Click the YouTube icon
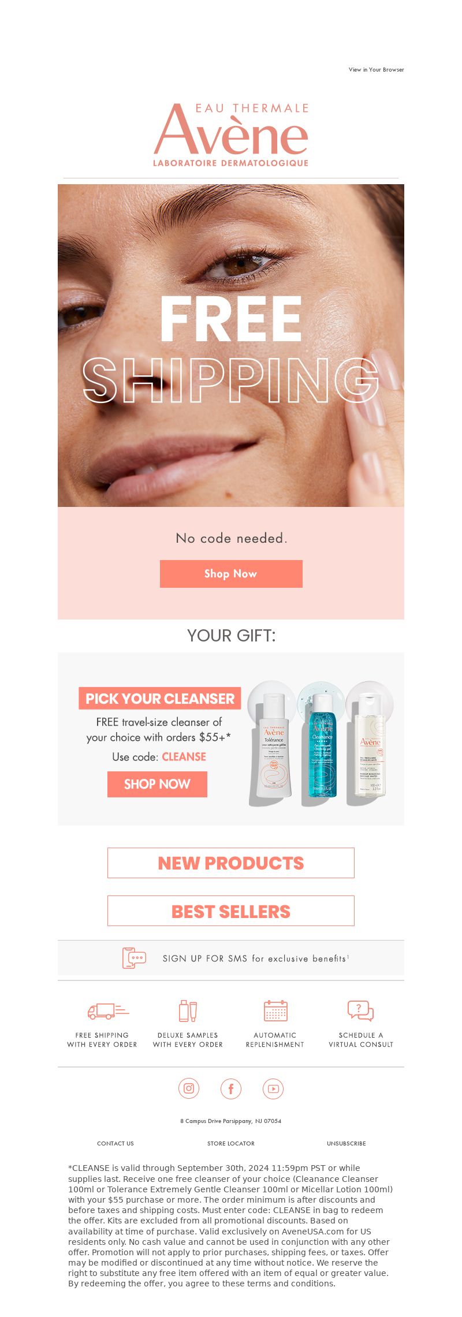The width and height of the screenshot is (462, 1317). (273, 1088)
